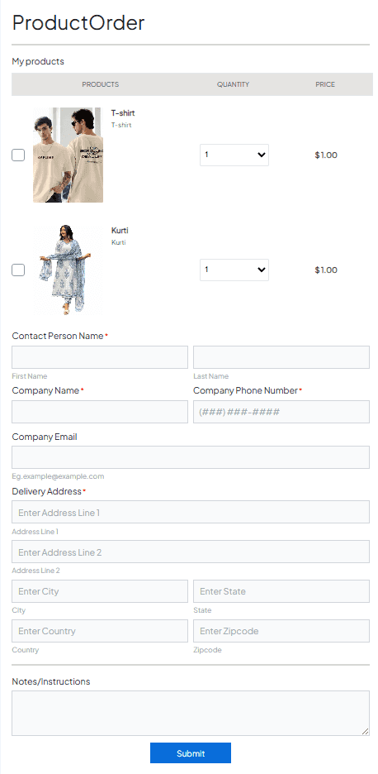This screenshot has height=774, width=378.
Task: Click the Kurti product image
Action: point(68,270)
